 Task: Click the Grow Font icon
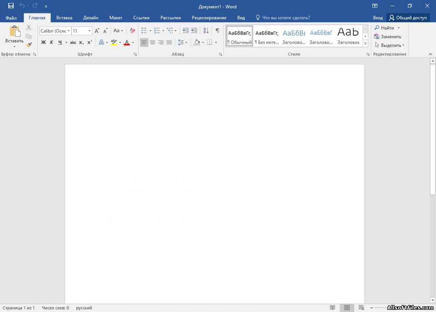point(97,31)
